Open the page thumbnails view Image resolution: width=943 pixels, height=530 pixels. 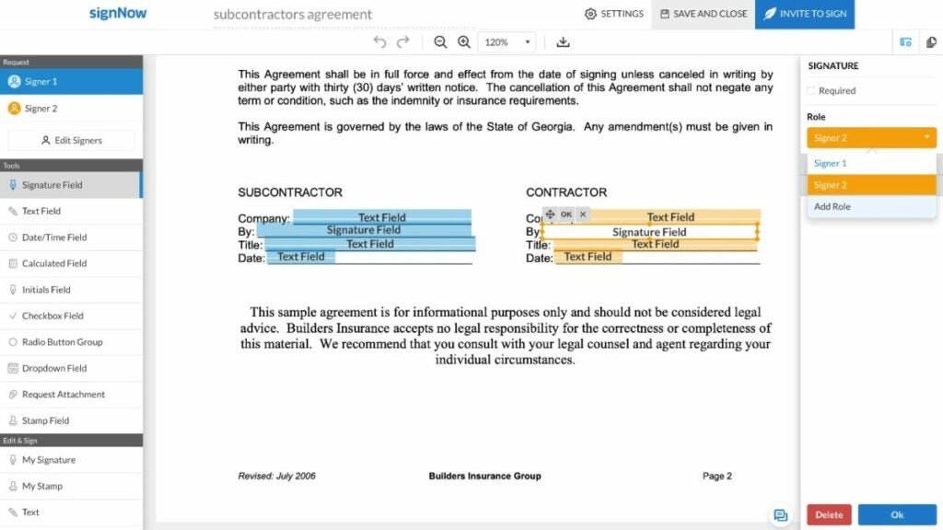(x=904, y=41)
